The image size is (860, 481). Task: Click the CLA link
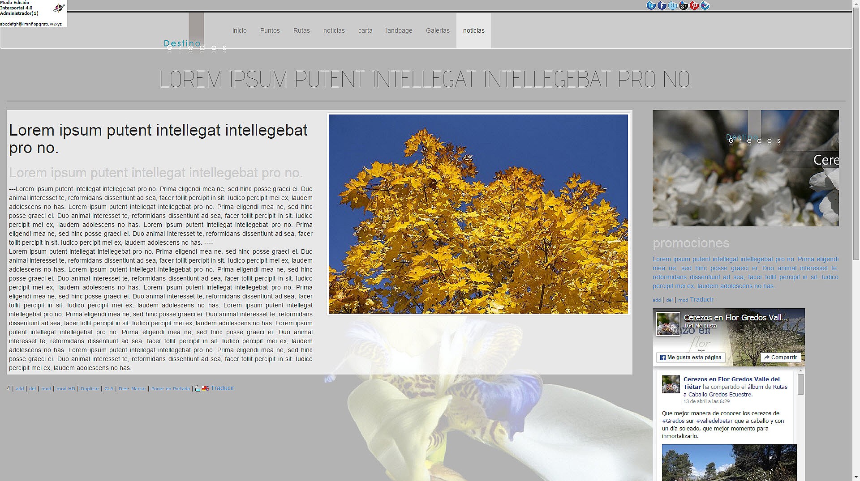point(109,389)
